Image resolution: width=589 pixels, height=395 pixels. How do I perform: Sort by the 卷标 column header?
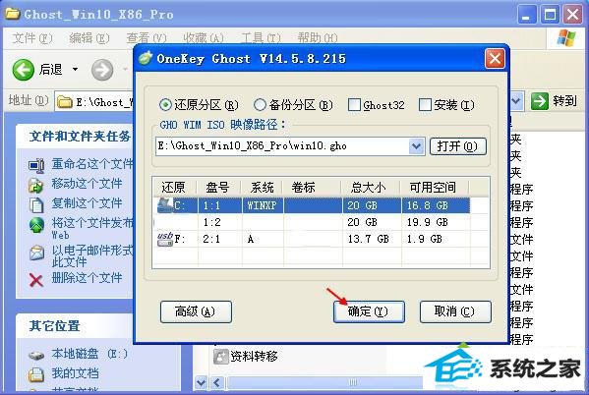(312, 187)
